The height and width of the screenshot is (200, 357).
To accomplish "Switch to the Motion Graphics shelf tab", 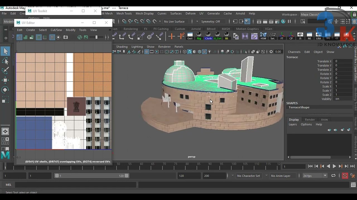I will coord(247,29).
